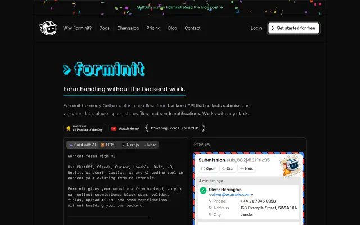
Task: Click the sparkle icon on Build with AI
Action: (x=71, y=145)
